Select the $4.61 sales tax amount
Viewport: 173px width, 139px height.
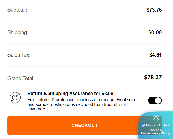point(155,55)
